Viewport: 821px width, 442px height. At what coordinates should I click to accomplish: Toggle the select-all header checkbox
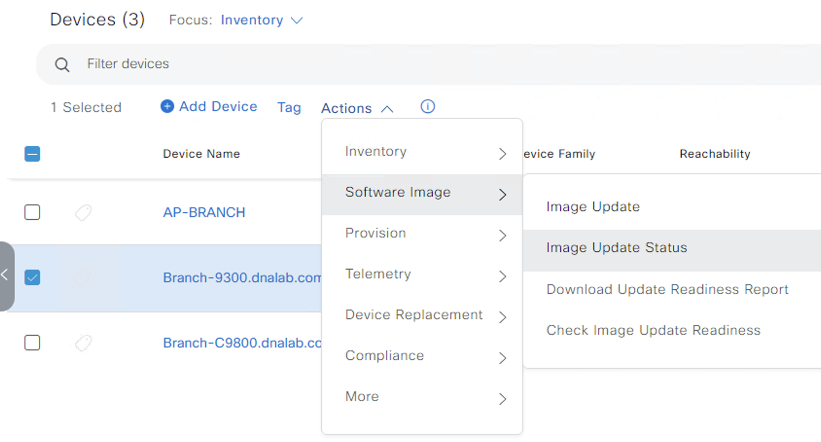tap(32, 154)
